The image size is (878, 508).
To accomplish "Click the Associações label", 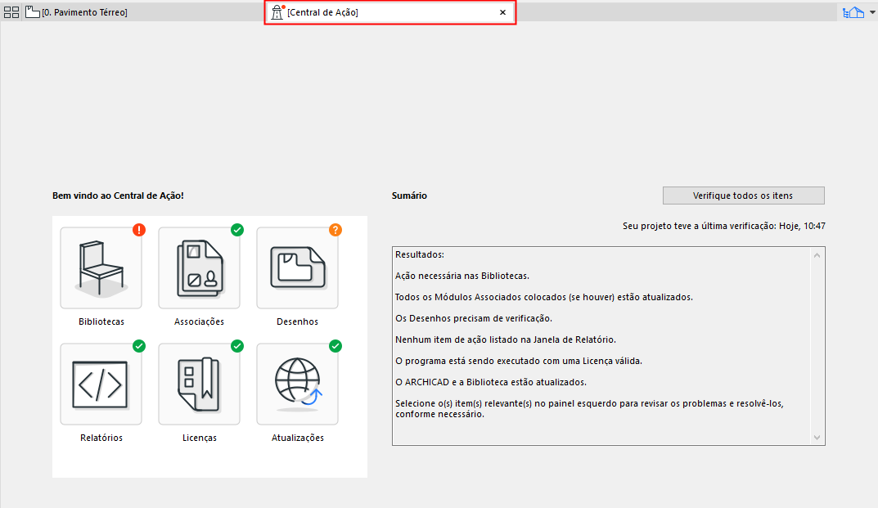I will pyautogui.click(x=199, y=321).
